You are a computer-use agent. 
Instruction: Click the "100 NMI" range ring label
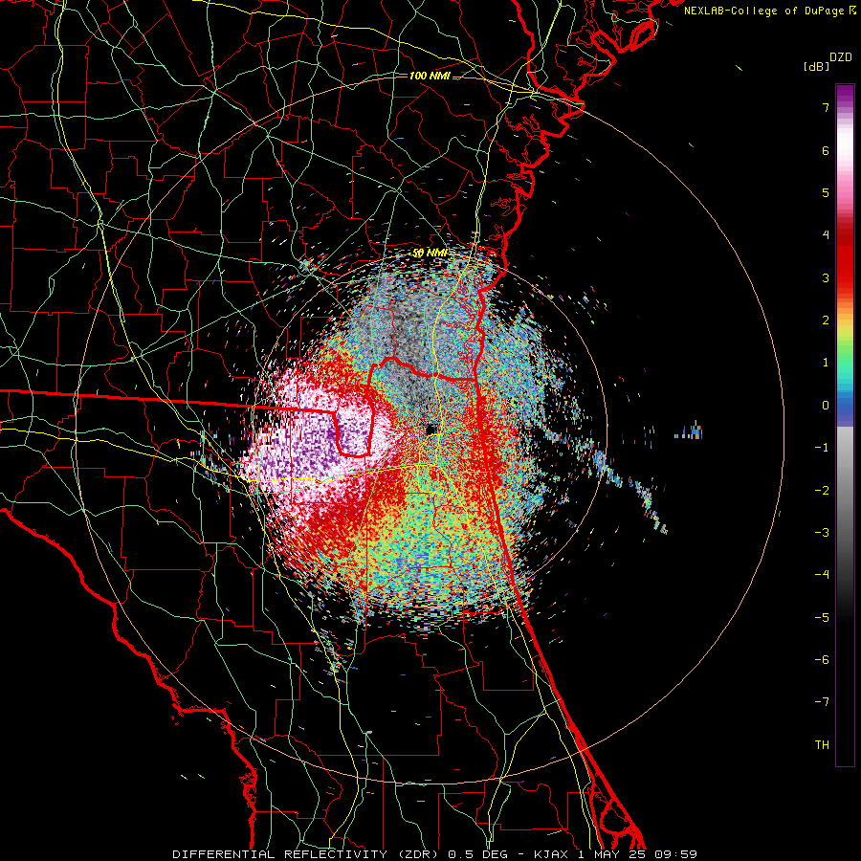(430, 76)
